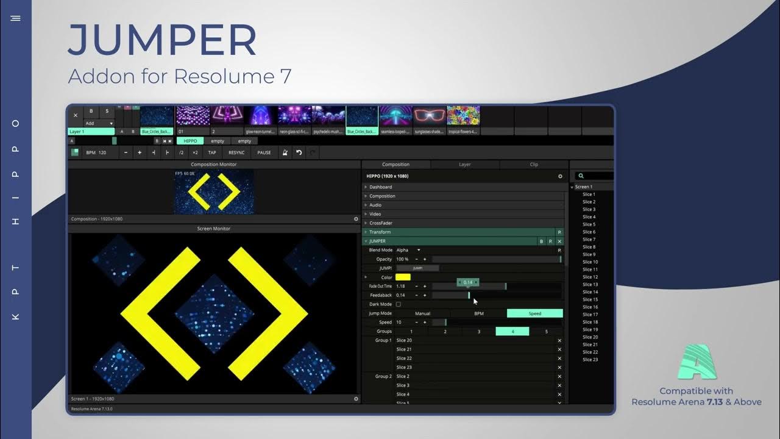Screen dimensions: 780x439
Task: Click the green beat indicator square
Action: pyautogui.click(x=74, y=152)
